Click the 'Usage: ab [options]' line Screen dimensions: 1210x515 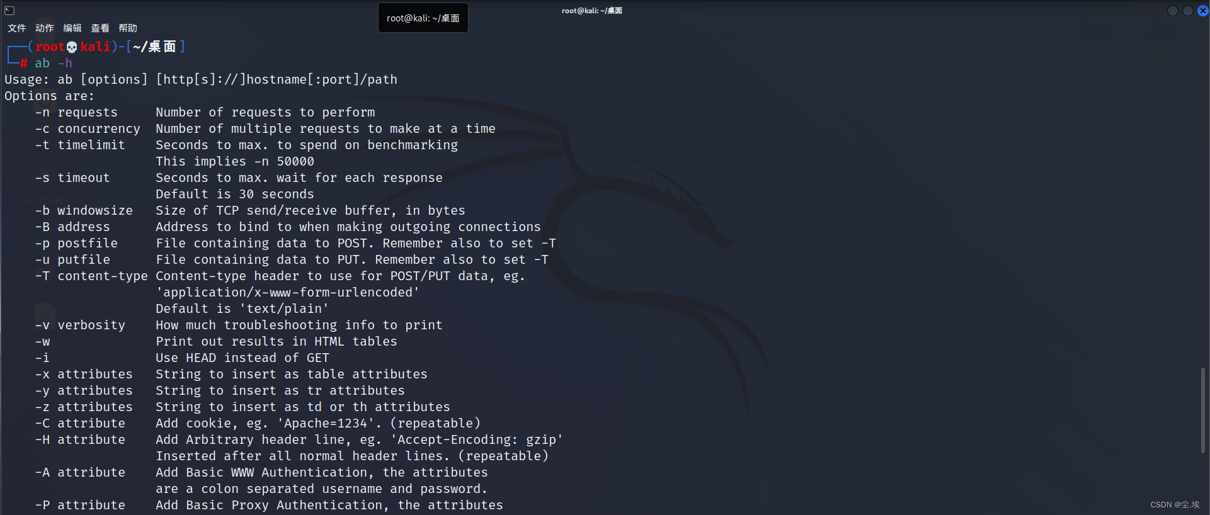pos(201,79)
